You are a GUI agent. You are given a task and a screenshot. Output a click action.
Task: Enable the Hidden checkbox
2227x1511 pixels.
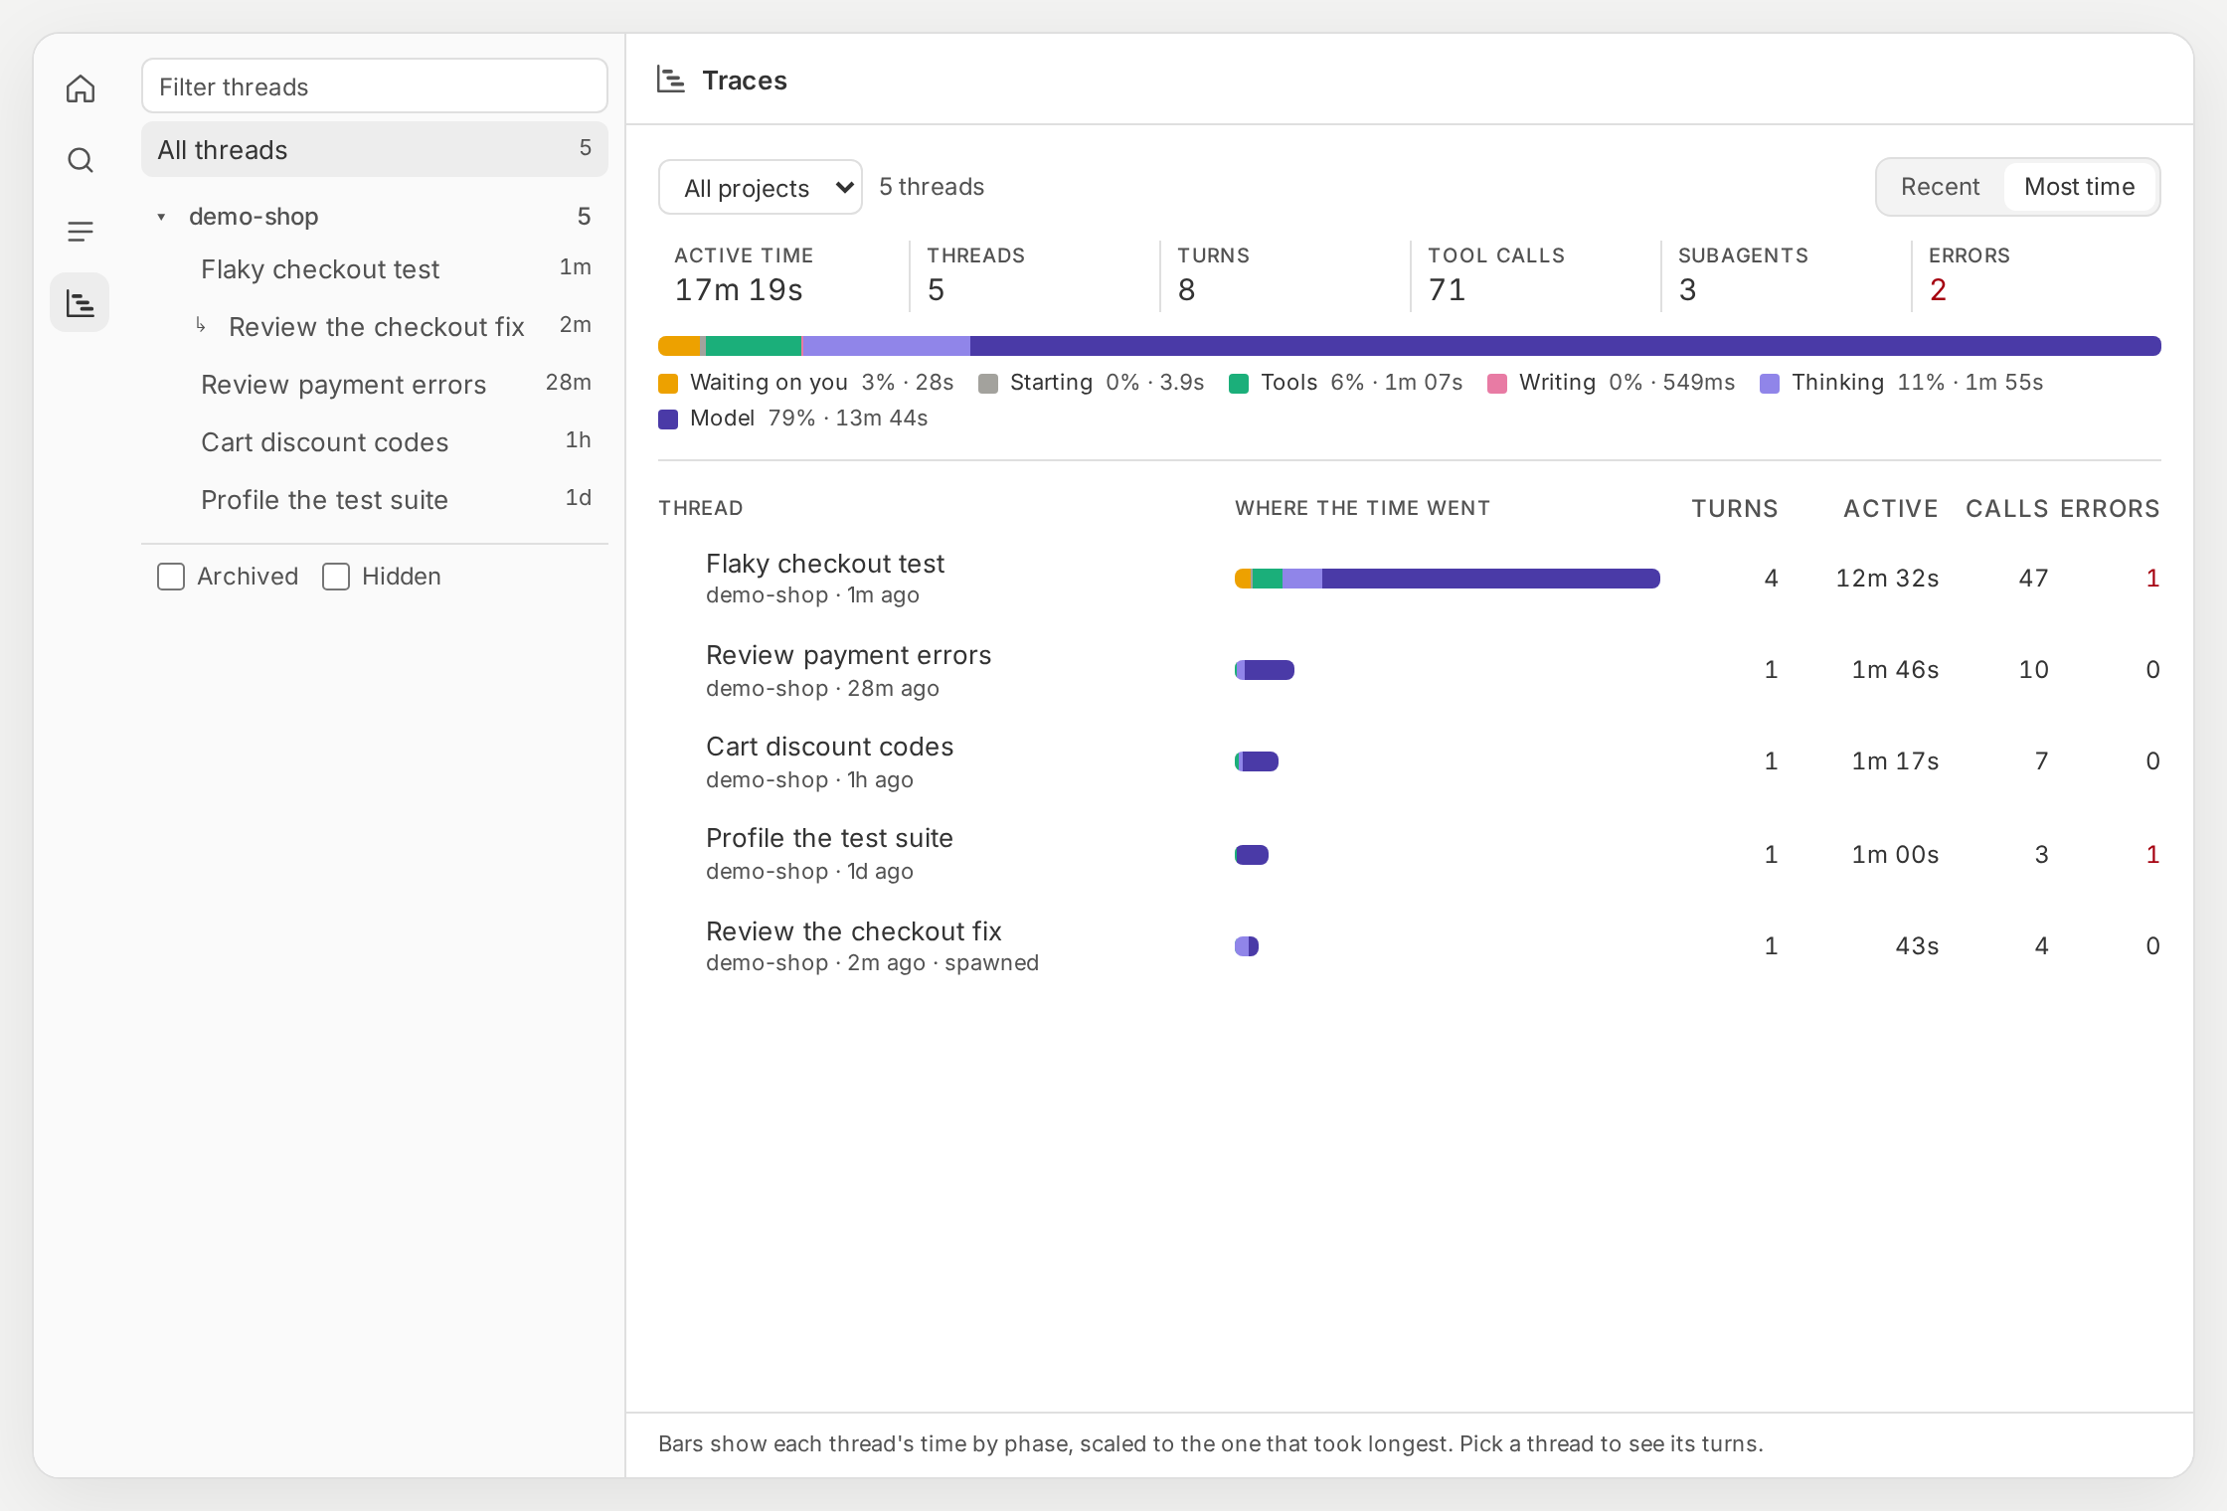pyautogui.click(x=336, y=577)
